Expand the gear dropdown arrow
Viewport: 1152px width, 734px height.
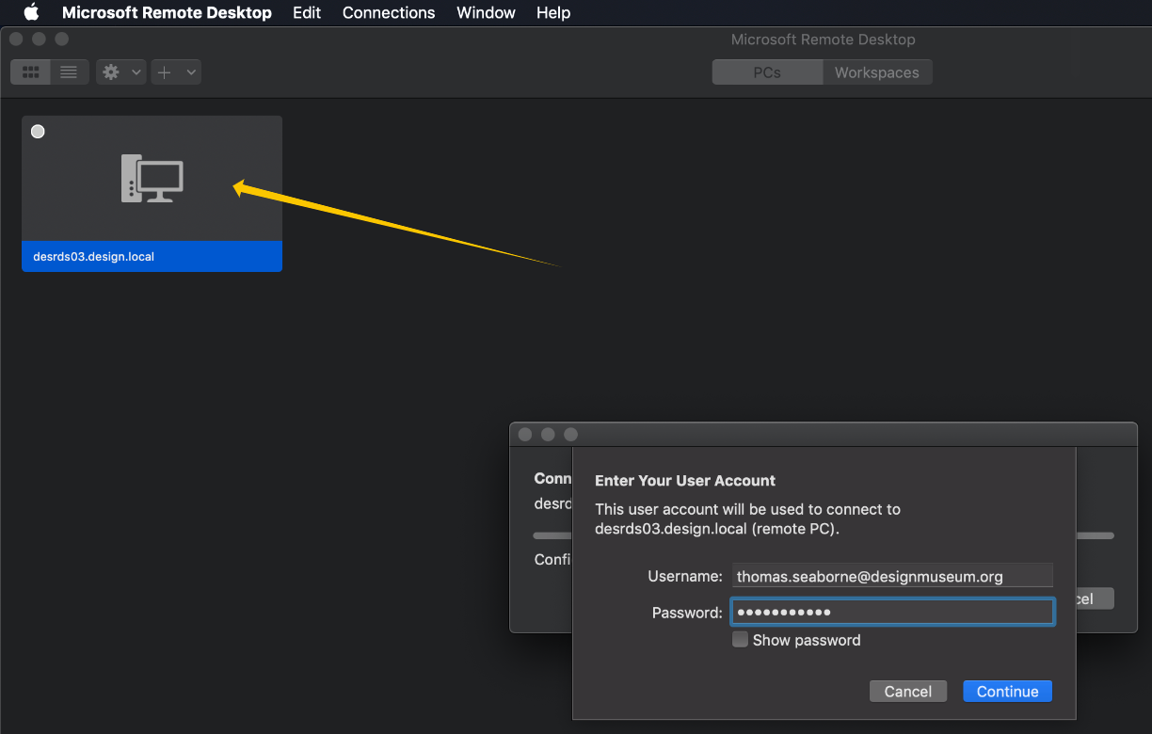click(x=136, y=72)
